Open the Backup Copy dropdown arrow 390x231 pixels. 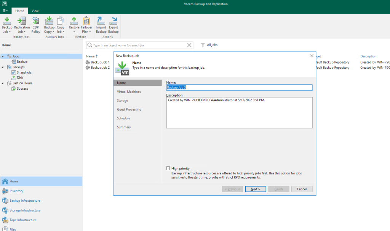point(53,32)
